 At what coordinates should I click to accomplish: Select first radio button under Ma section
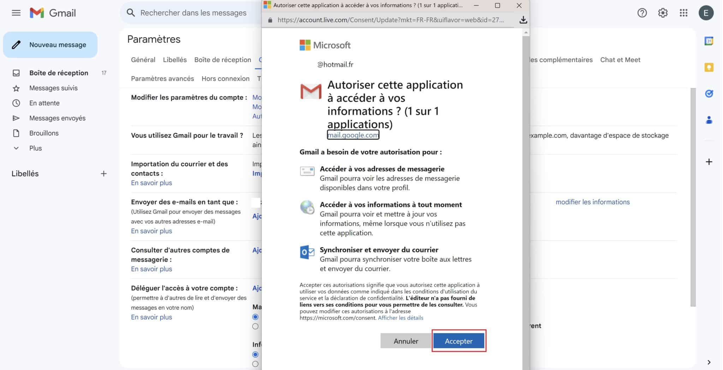(255, 317)
